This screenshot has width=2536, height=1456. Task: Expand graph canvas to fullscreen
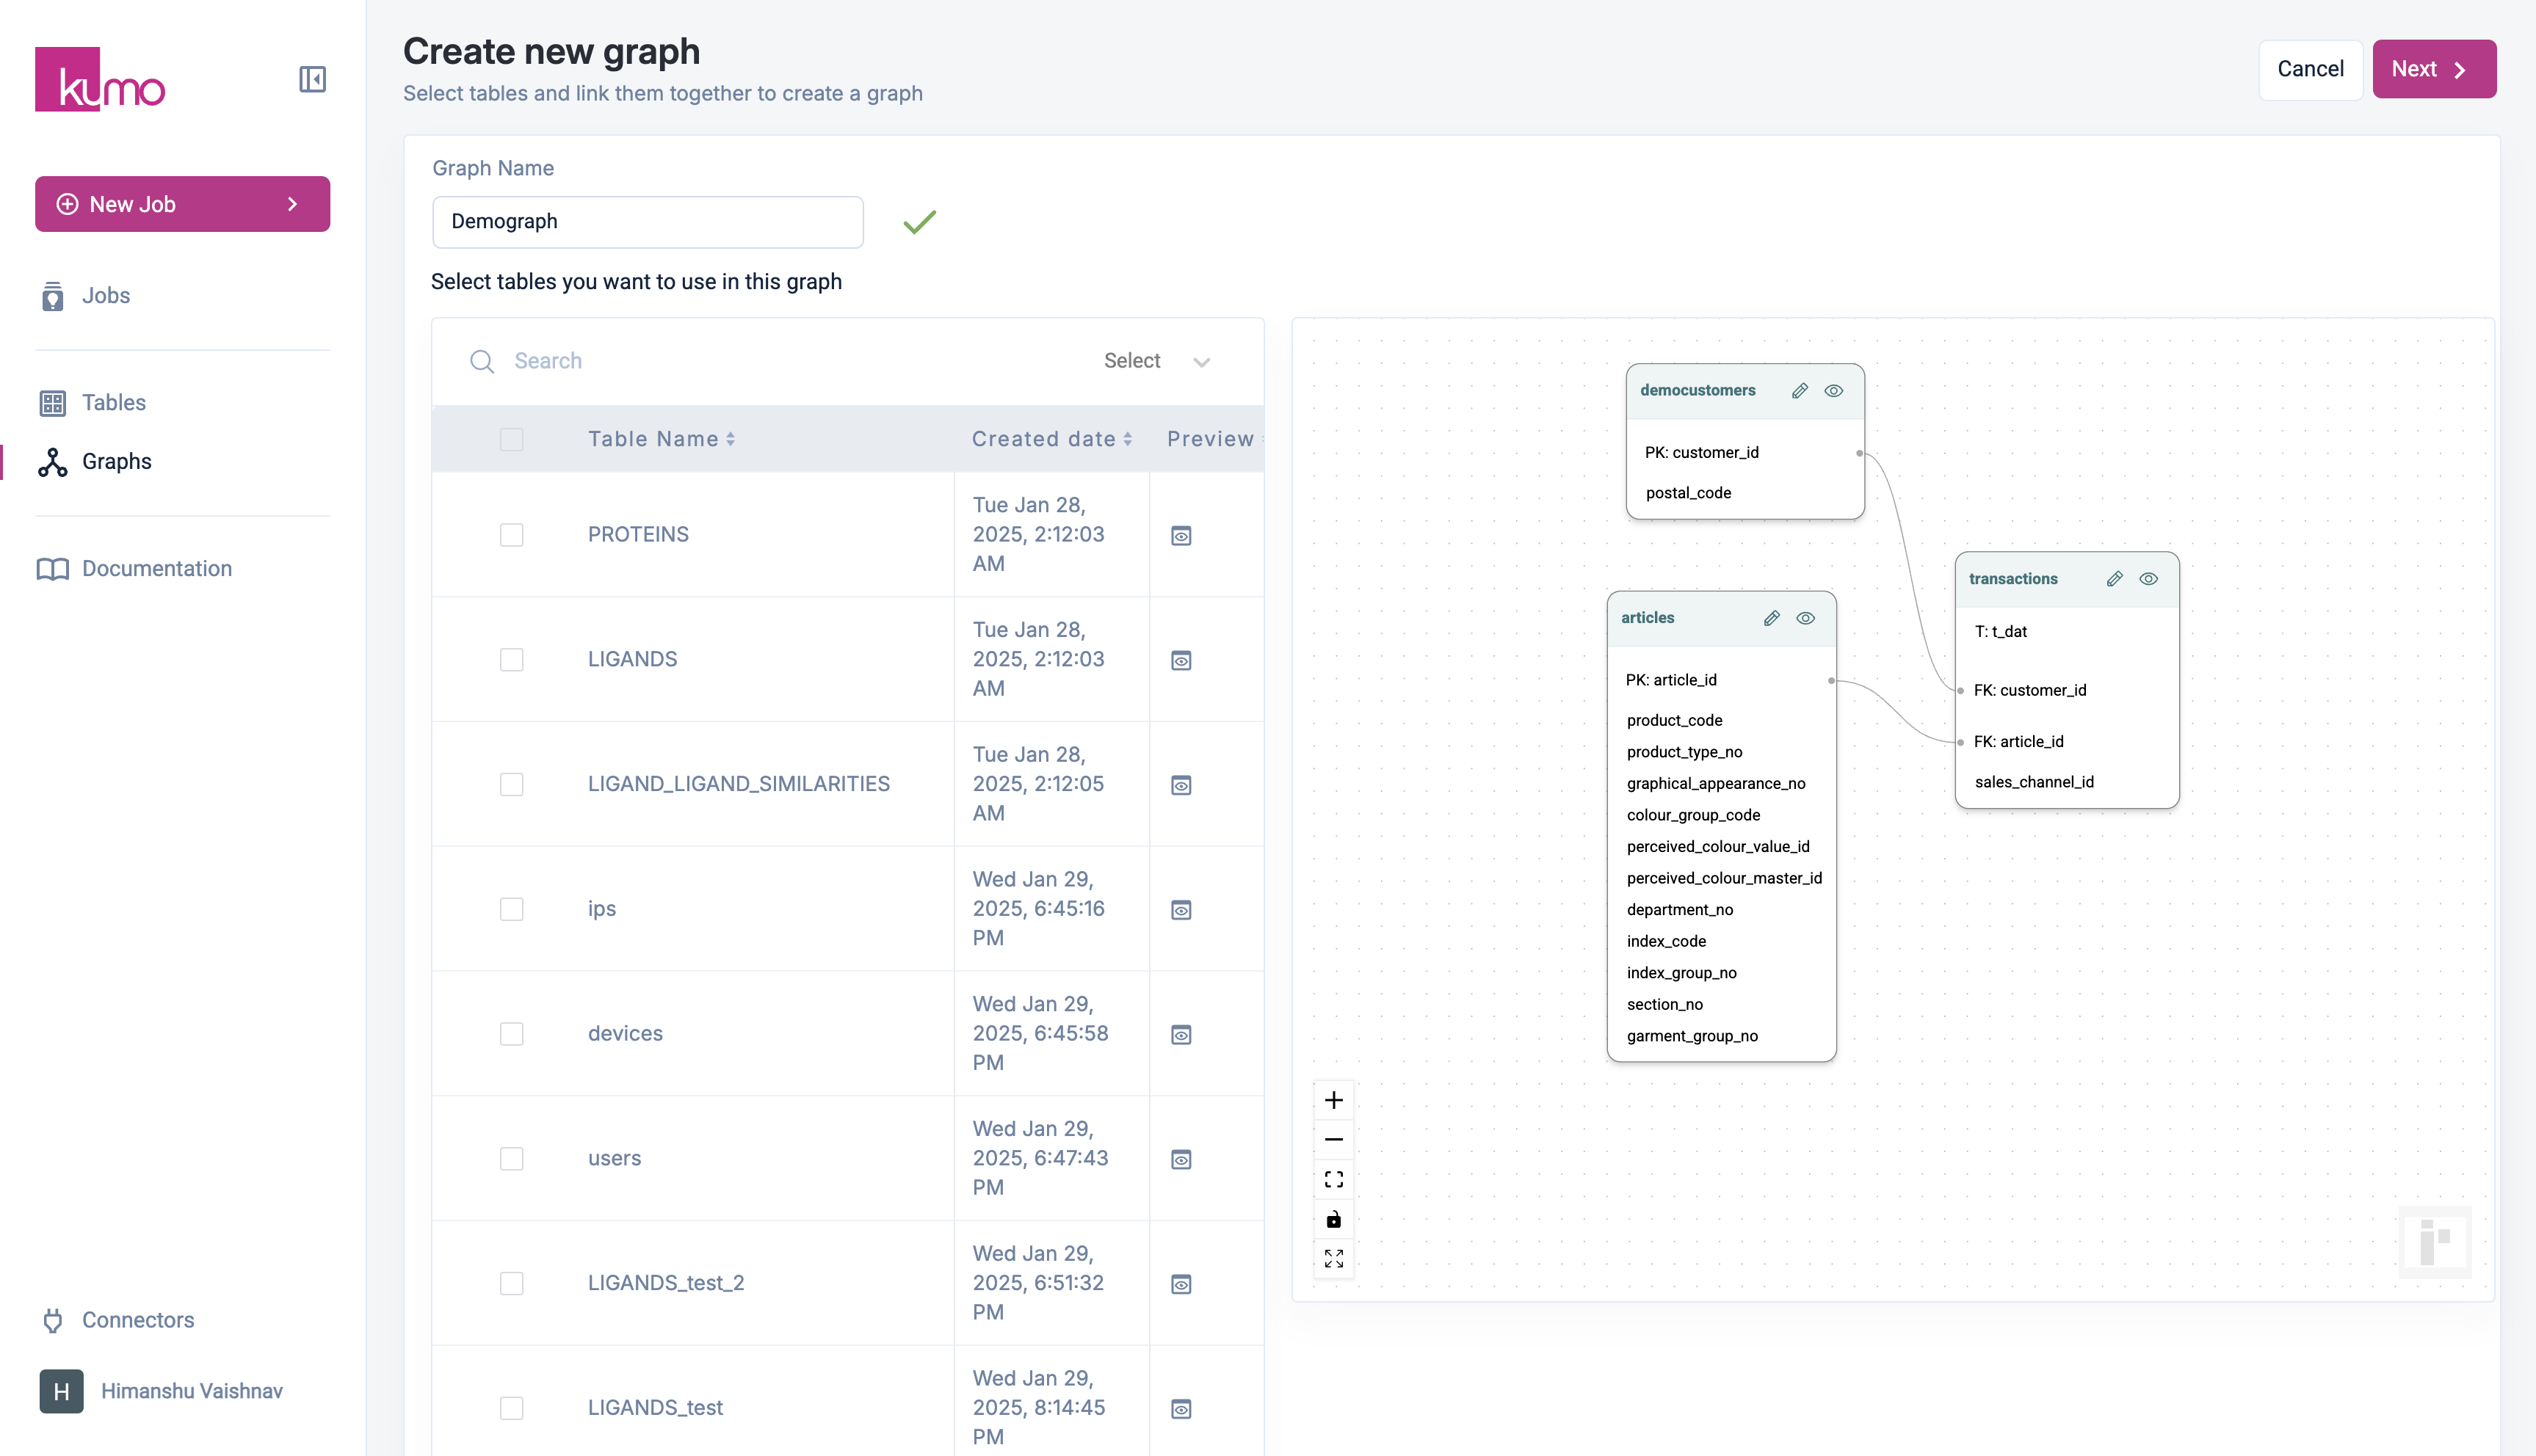coord(1333,1258)
